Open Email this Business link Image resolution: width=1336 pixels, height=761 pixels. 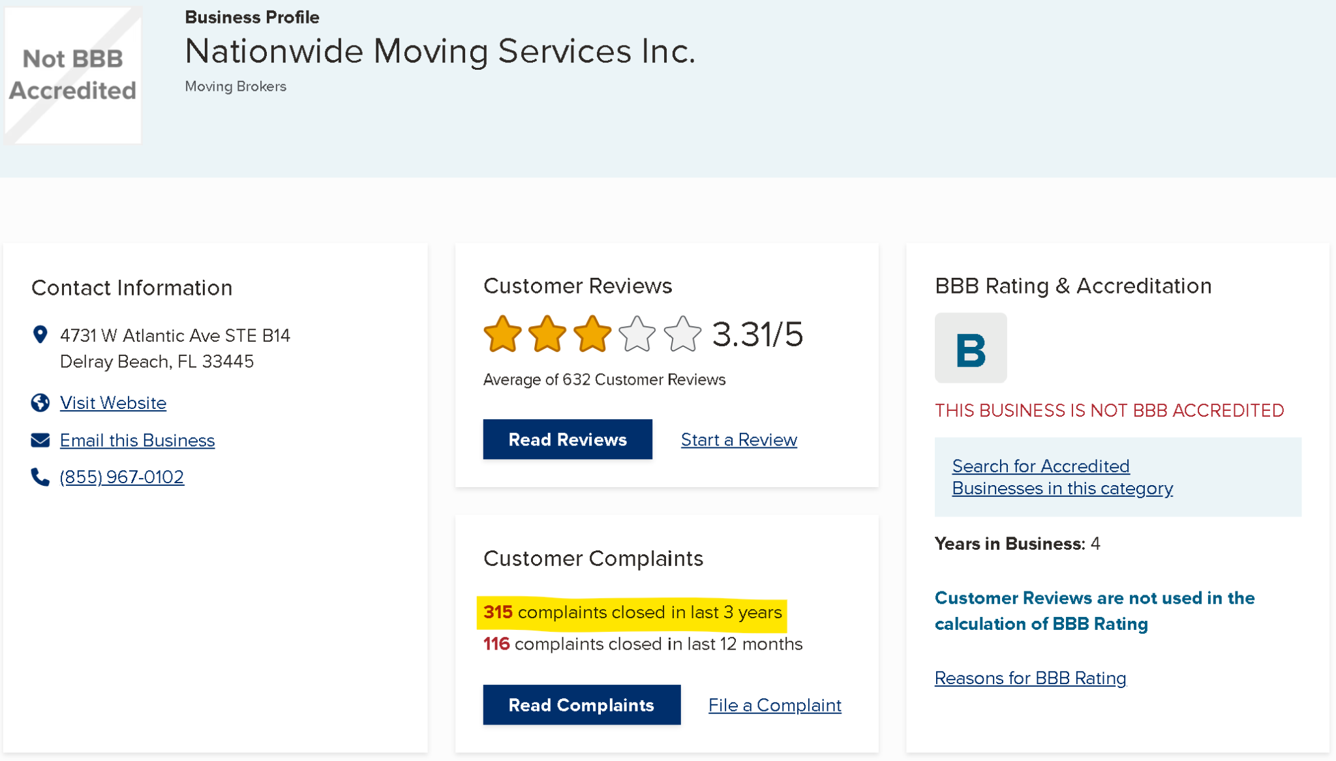137,441
